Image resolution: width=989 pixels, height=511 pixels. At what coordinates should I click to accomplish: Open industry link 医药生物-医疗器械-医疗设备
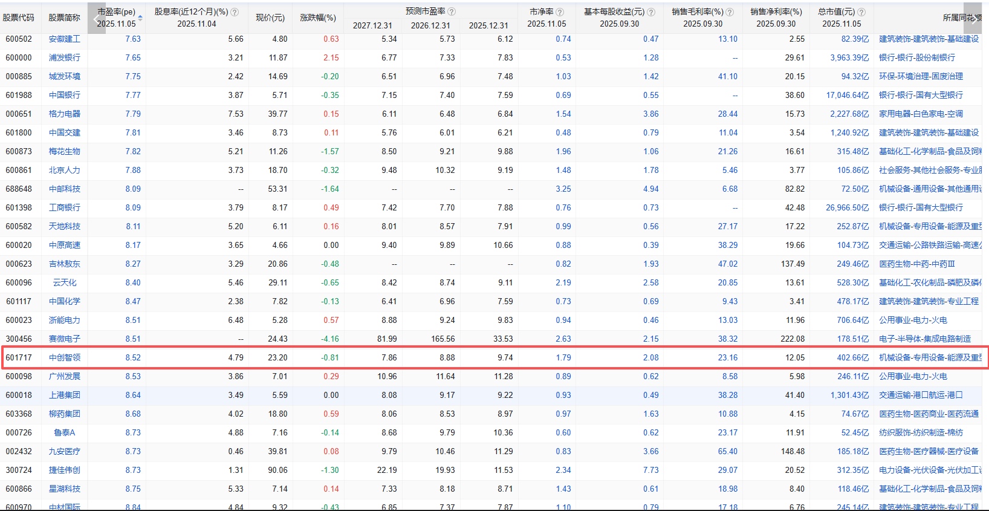(x=929, y=451)
